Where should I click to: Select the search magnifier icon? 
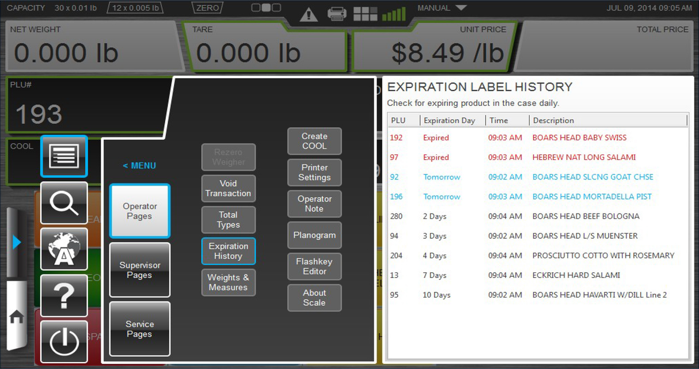pos(63,203)
